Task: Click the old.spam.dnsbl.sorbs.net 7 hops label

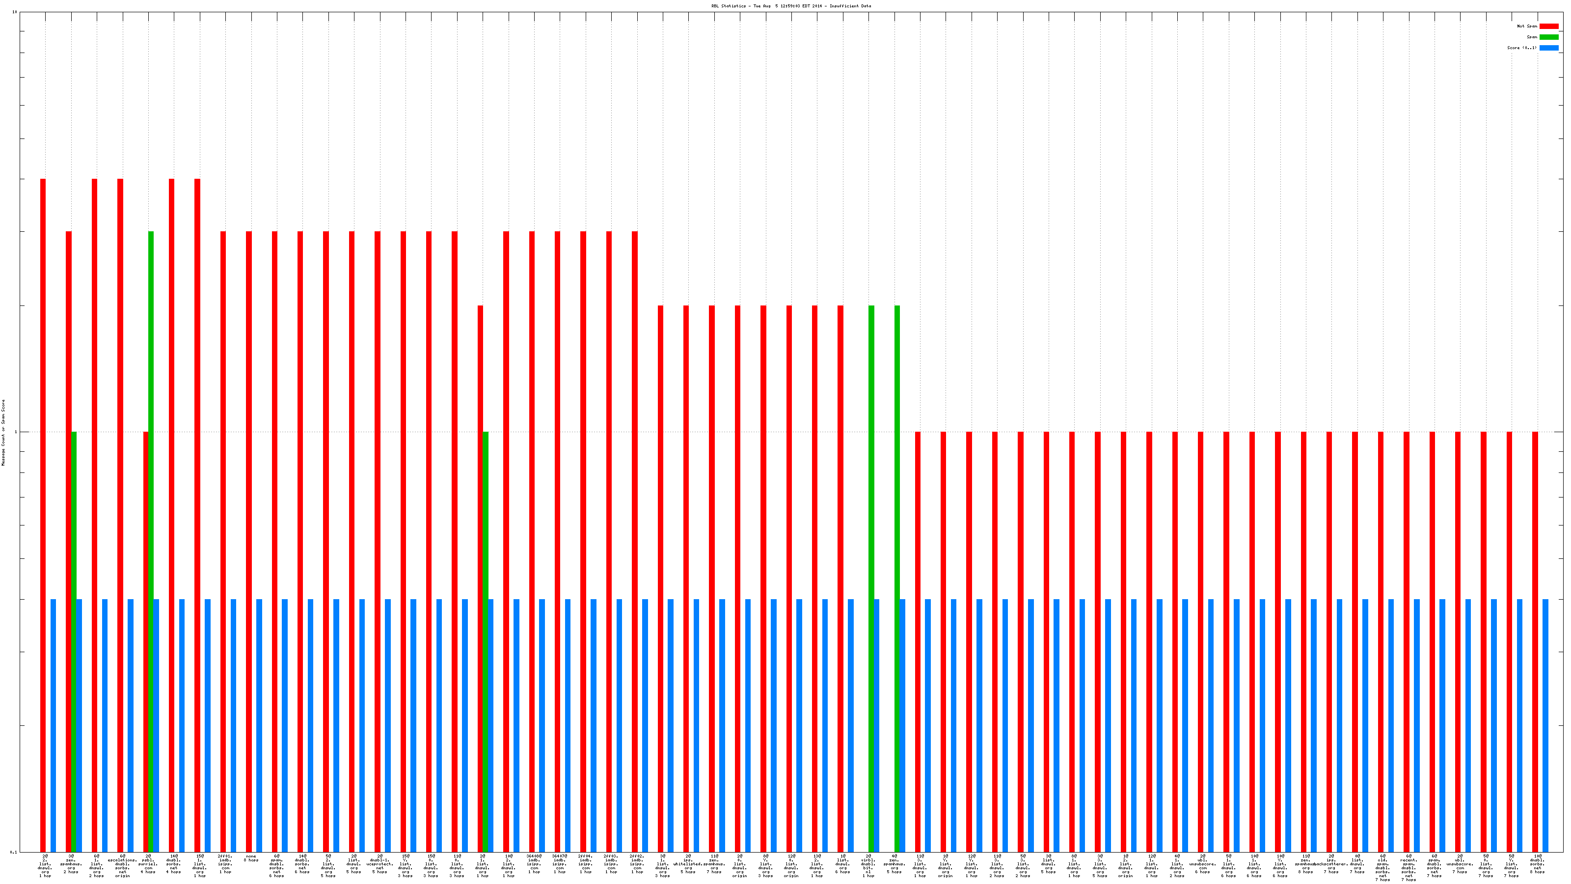Action: coord(1382,868)
